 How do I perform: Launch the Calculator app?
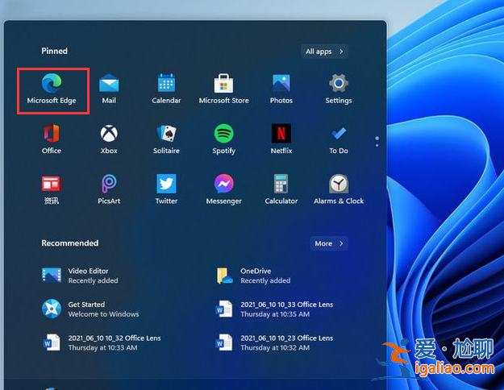pyautogui.click(x=281, y=189)
